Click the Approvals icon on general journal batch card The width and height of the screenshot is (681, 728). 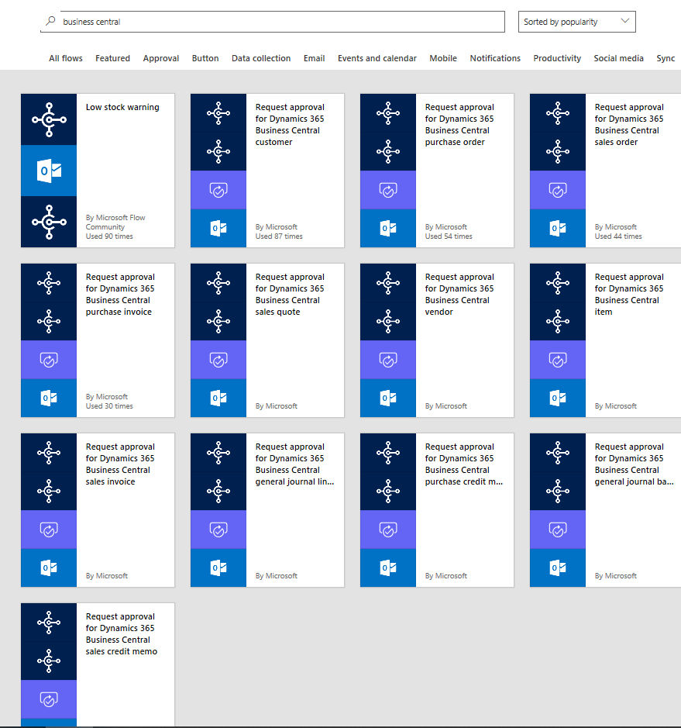(x=558, y=530)
